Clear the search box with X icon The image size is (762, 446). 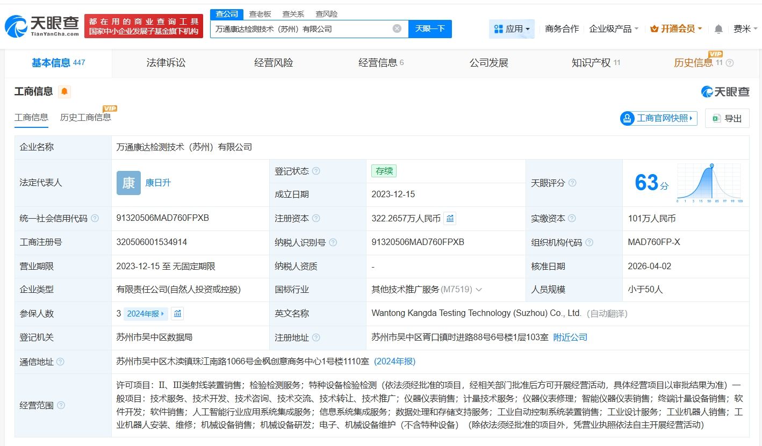click(x=397, y=28)
